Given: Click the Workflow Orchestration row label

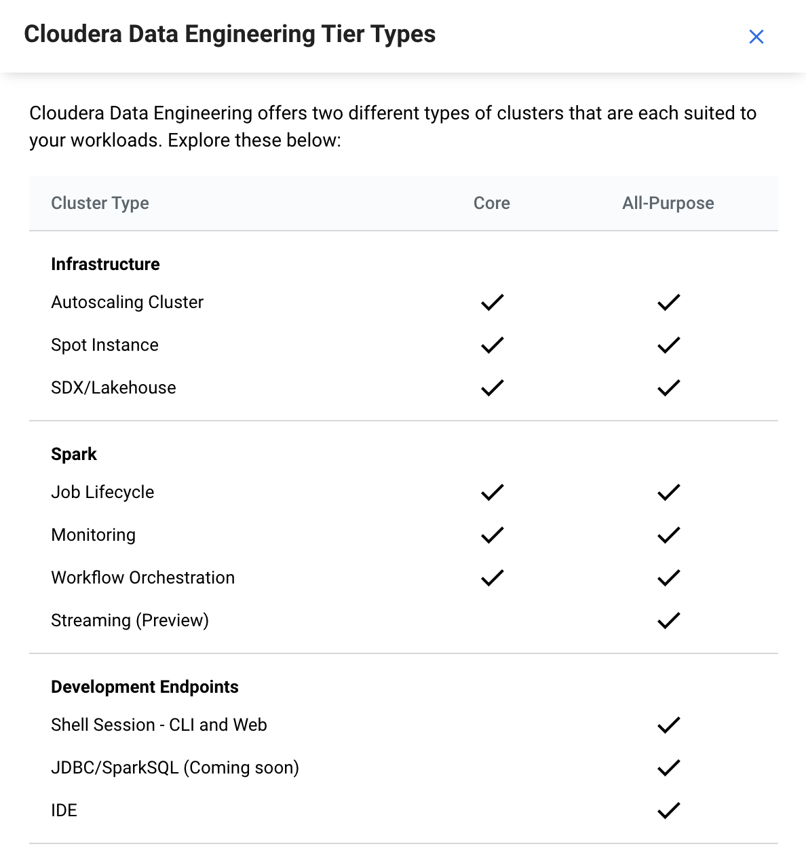Looking at the screenshot, I should tap(142, 578).
